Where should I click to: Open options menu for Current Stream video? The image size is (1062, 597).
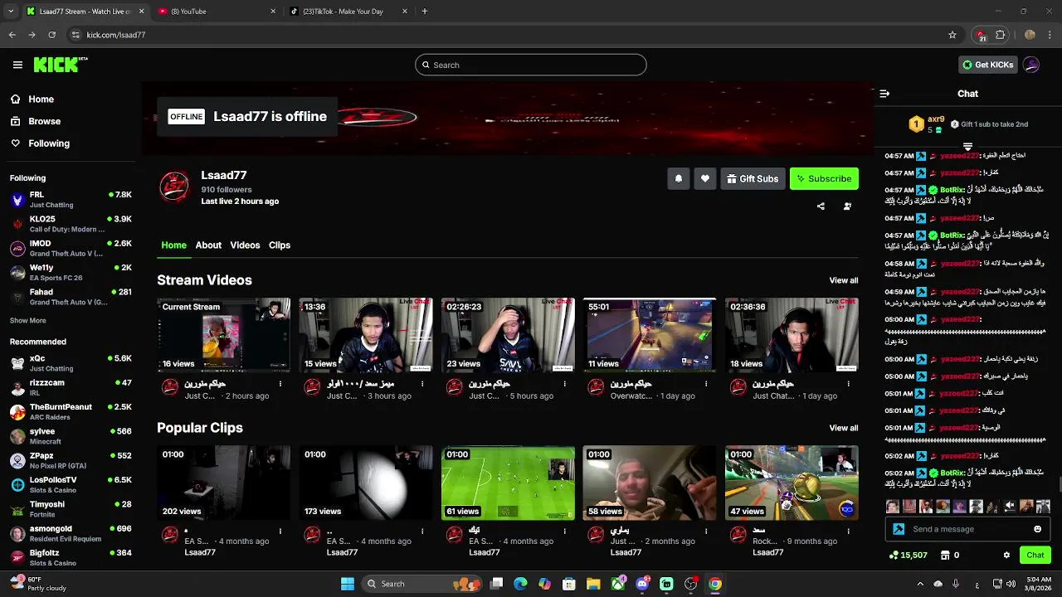click(280, 384)
